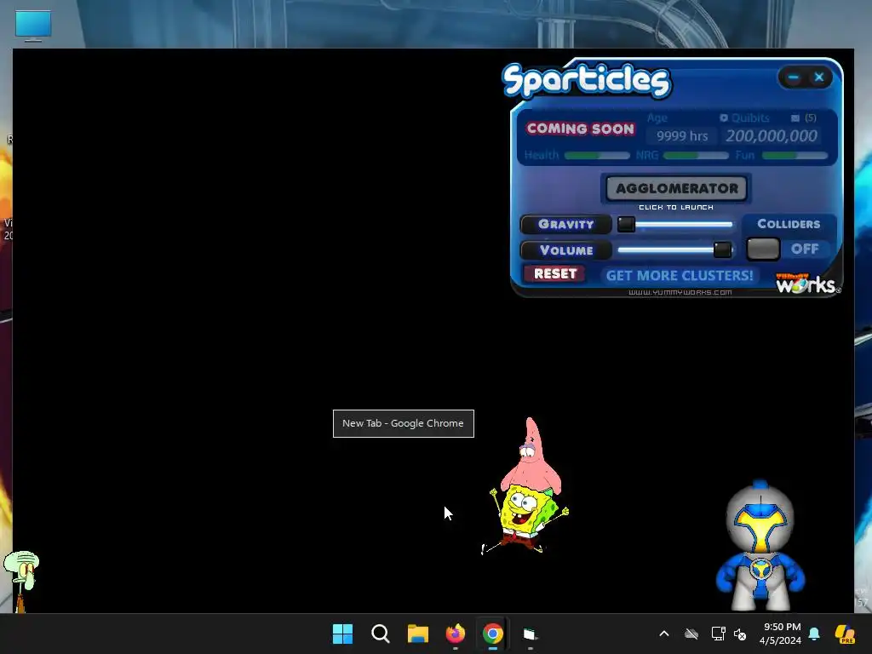Click the age value 9999 hrs
This screenshot has width=872, height=654.
682,136
